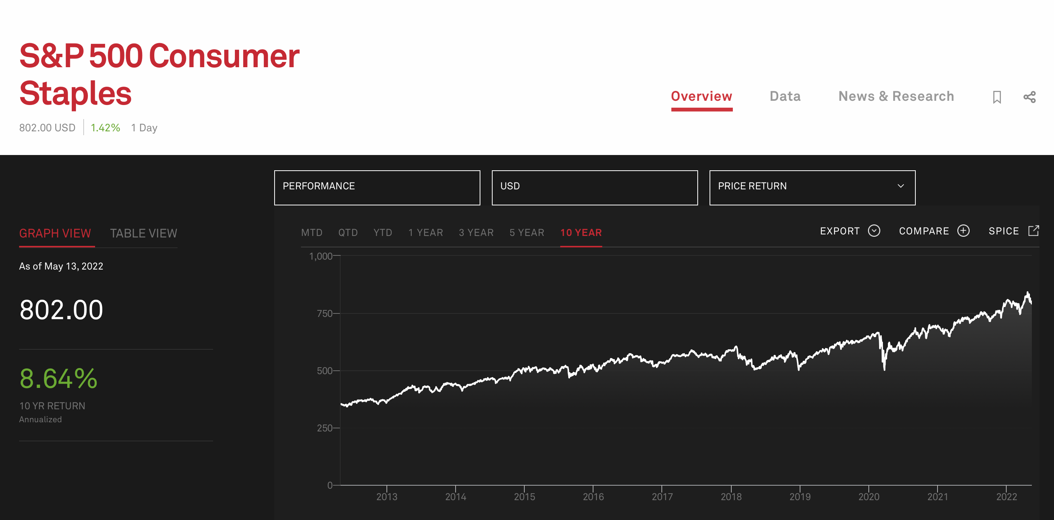Click the 1.42% daily change
Image resolution: width=1054 pixels, height=520 pixels.
click(x=105, y=128)
